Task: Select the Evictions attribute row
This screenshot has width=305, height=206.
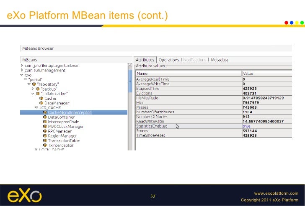Action: pos(214,93)
